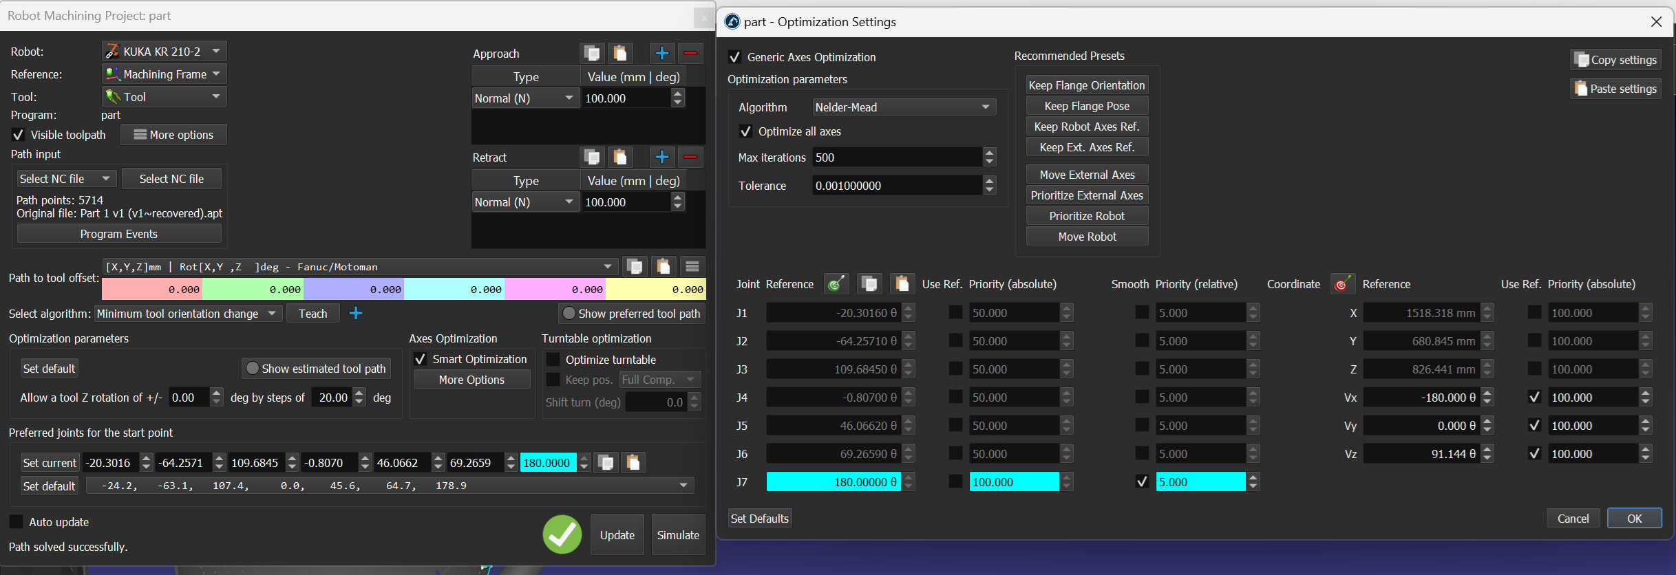The height and width of the screenshot is (575, 1676).
Task: Click the menu icon right of path offset
Action: tap(692, 267)
